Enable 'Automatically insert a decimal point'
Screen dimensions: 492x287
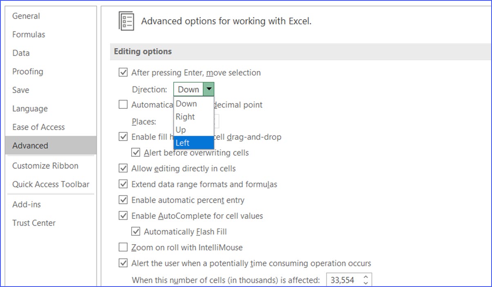123,104
